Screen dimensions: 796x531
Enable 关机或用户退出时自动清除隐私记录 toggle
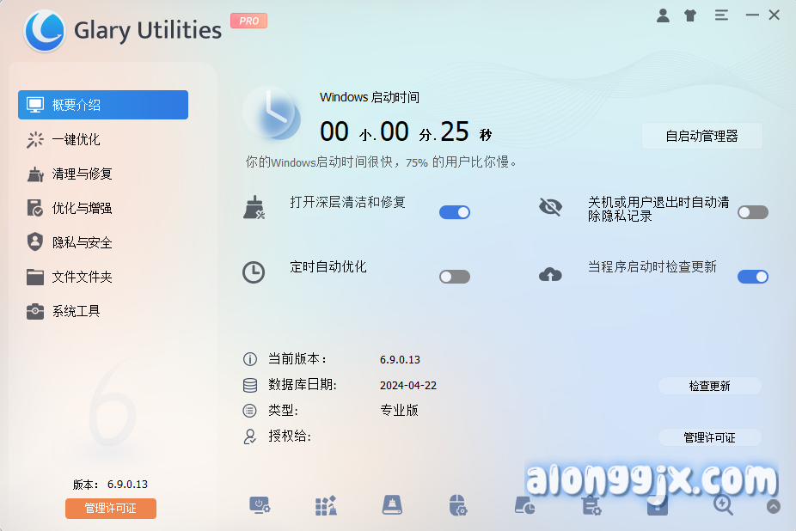[x=753, y=212]
